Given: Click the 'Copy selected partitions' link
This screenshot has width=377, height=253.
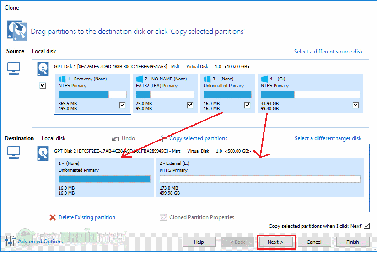Looking at the screenshot, I should pyautogui.click(x=199, y=138).
